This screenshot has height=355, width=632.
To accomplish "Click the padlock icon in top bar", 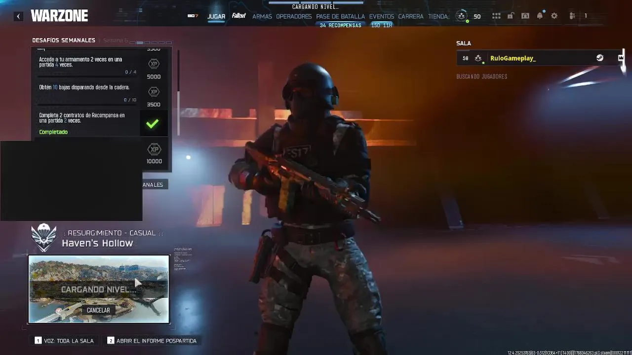I will point(511,16).
